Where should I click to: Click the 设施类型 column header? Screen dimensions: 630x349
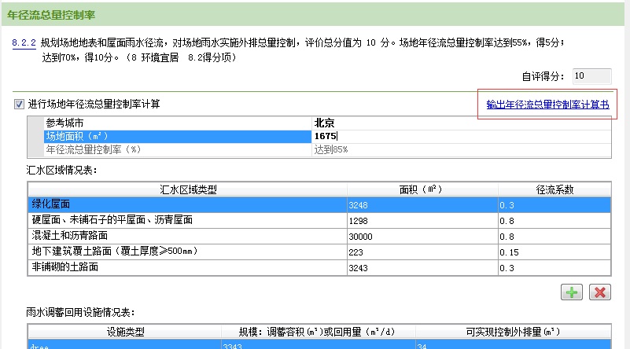(125, 332)
